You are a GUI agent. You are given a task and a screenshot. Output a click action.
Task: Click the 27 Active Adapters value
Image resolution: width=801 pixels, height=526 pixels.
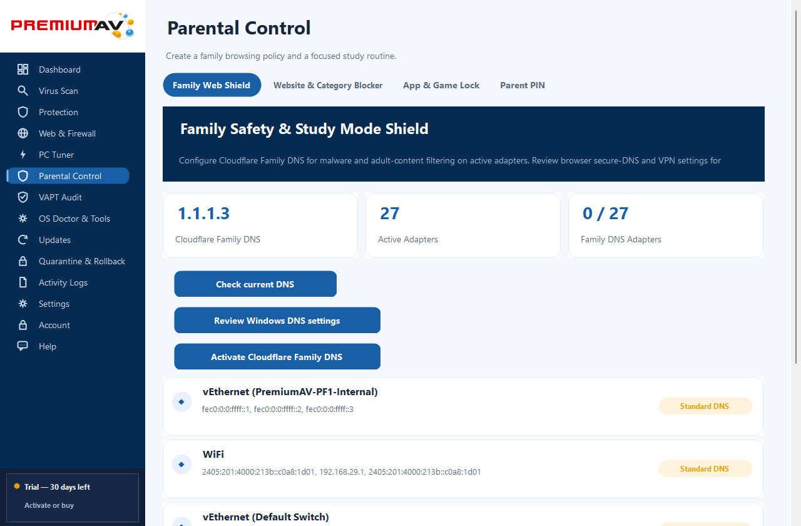coord(390,214)
